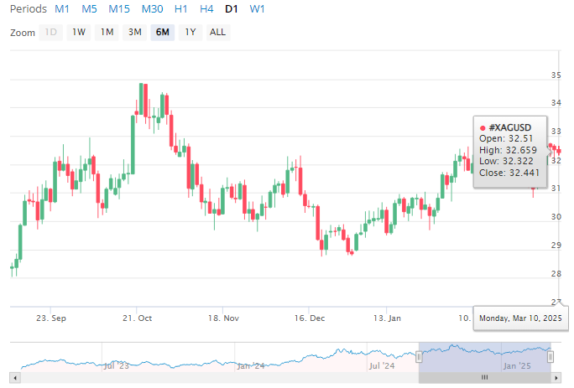Image resolution: width=574 pixels, height=388 pixels.
Task: Click the 18. Nov axis label
Action: pyautogui.click(x=223, y=318)
